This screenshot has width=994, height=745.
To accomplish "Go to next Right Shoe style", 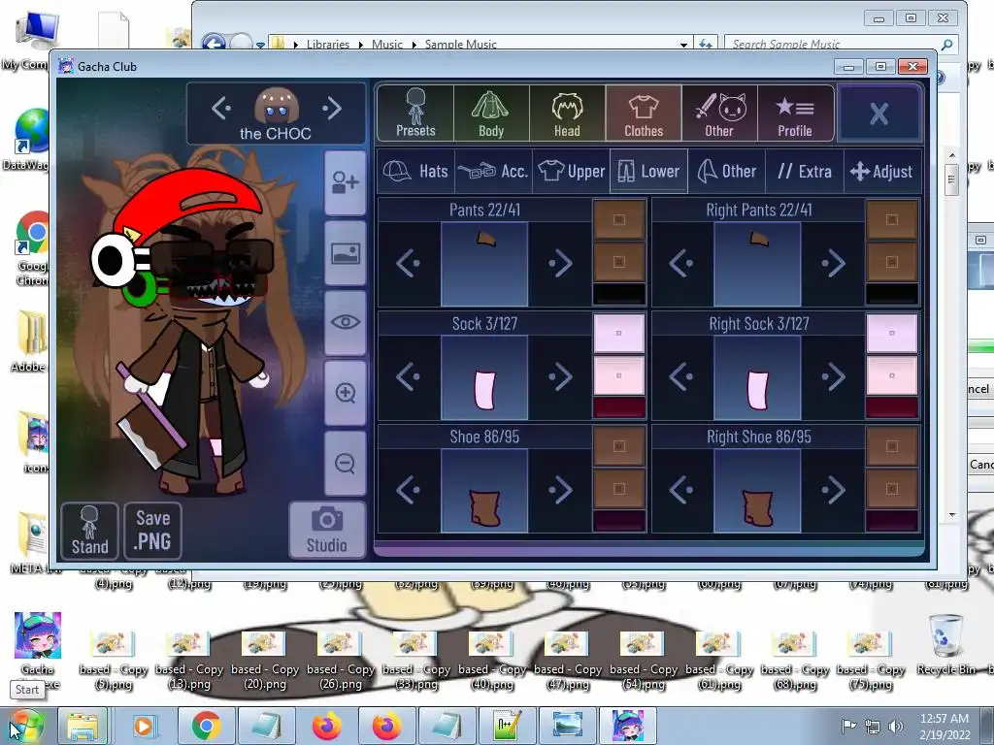I will click(833, 490).
